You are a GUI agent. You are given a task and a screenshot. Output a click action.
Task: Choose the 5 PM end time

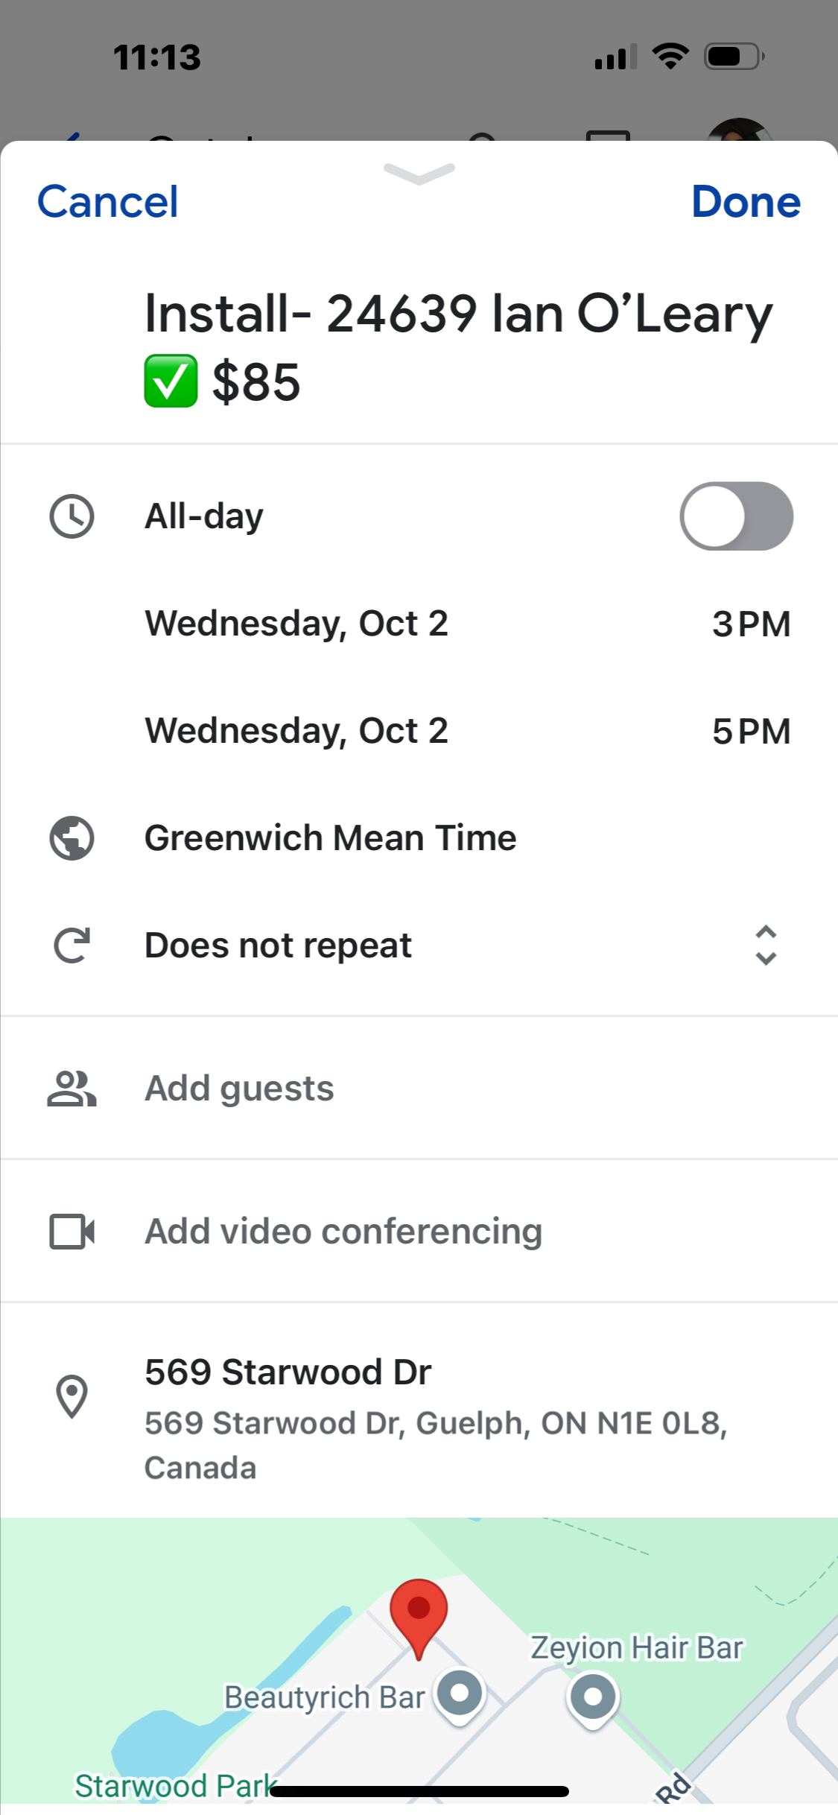coord(751,731)
